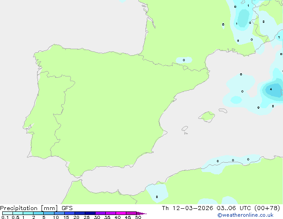Viewport: 283px width, 219px height.
Task: Click the 'Precipitation [mm]' title text
Action: click(29, 208)
